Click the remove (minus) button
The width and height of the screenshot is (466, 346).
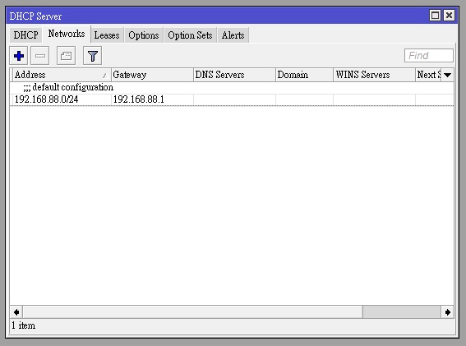(39, 56)
